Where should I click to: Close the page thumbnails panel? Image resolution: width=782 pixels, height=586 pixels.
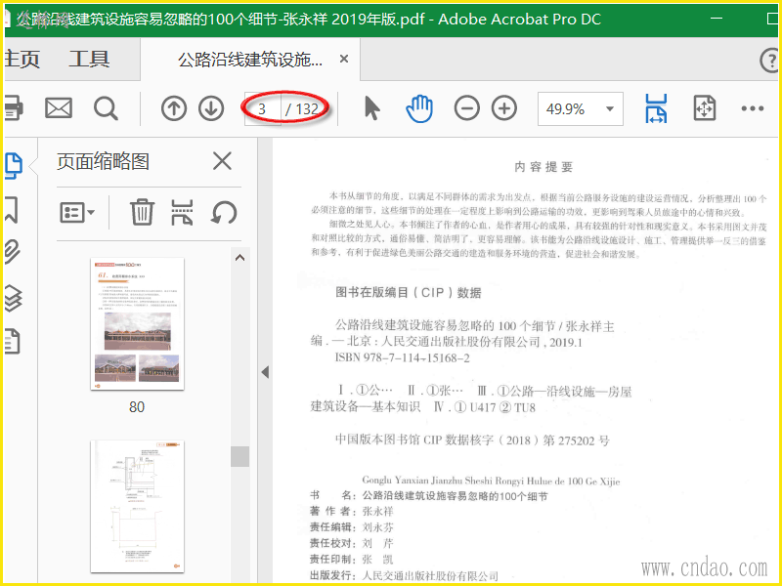point(222,161)
